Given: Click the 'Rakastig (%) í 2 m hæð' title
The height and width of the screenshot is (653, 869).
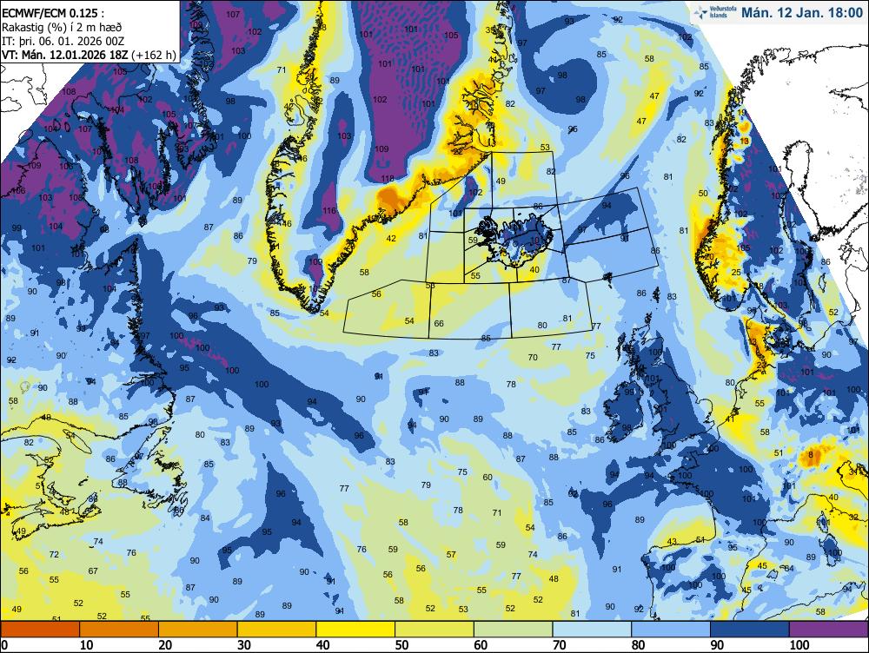Looking at the screenshot, I should coord(62,27).
